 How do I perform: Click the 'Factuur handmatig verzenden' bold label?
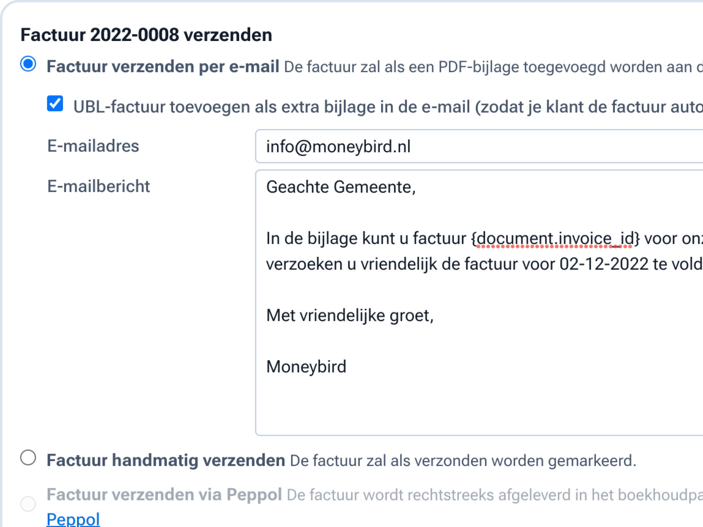[165, 460]
